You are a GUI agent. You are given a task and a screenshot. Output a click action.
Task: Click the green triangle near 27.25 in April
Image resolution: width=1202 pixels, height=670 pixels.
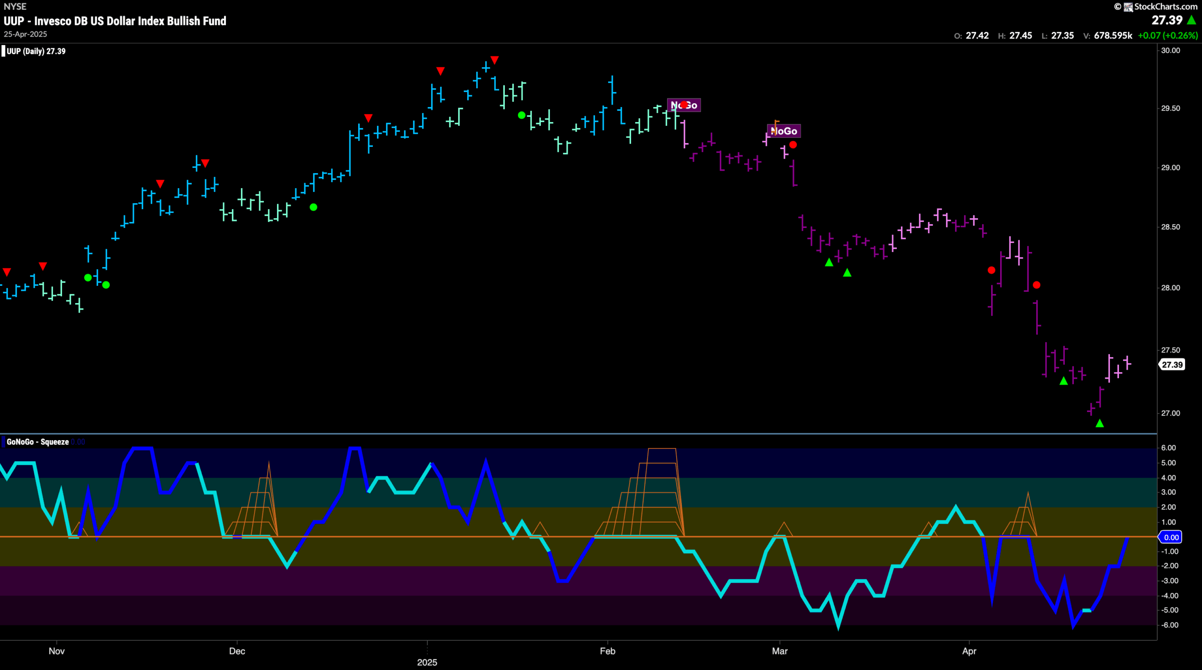pyautogui.click(x=1063, y=381)
